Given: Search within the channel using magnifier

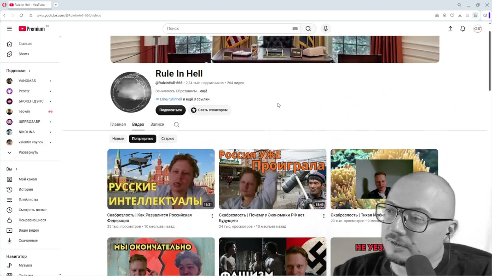Looking at the screenshot, I should 176,125.
